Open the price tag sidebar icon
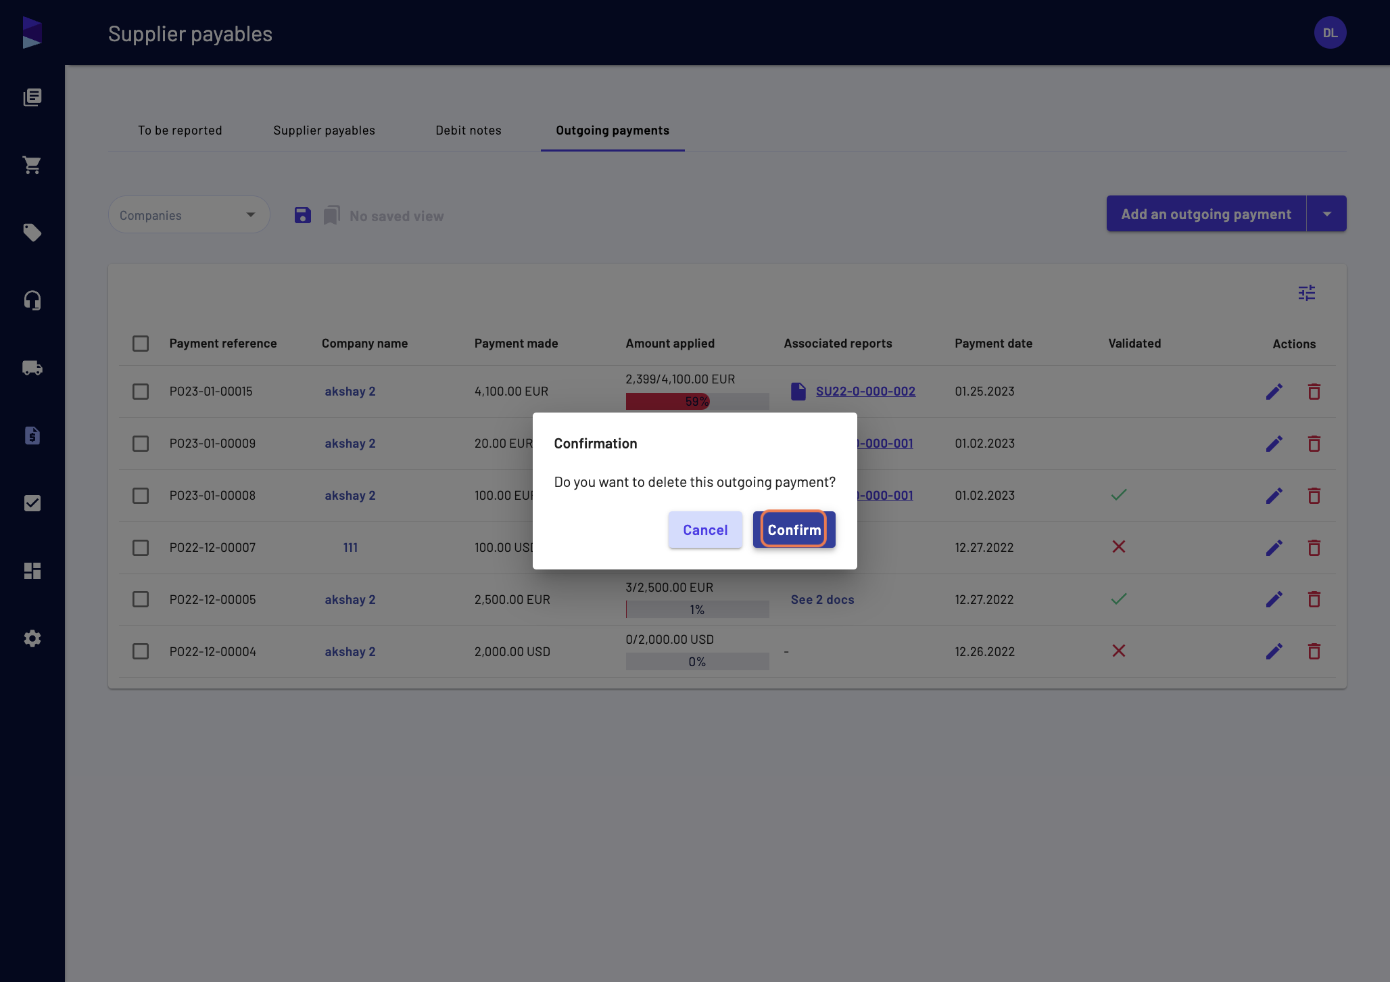 click(32, 233)
